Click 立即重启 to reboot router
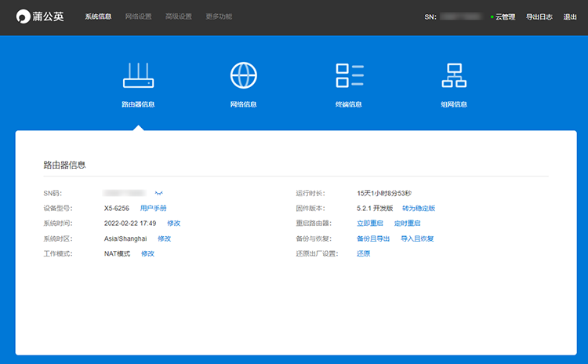This screenshot has width=588, height=364. pos(370,224)
